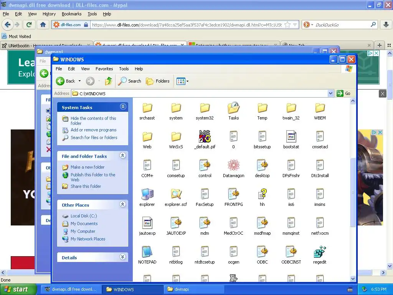Click the DuckDuckGo search magnifier icon
Viewport: 393px width, 295px height.
click(x=373, y=25)
